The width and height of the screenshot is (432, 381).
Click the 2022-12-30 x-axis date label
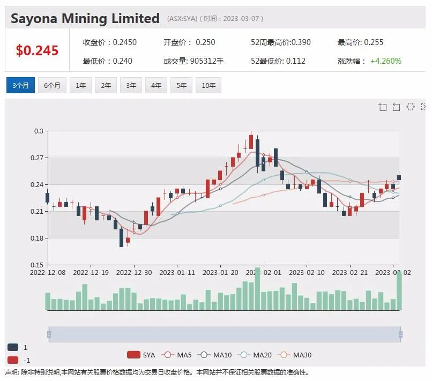tap(134, 272)
